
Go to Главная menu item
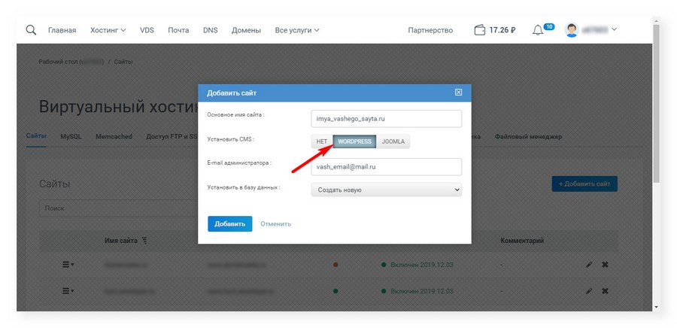pyautogui.click(x=62, y=30)
